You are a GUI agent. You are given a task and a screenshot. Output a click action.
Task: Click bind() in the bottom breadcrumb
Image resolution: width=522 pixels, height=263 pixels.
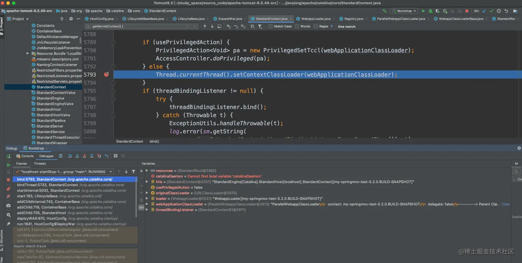[x=154, y=141]
